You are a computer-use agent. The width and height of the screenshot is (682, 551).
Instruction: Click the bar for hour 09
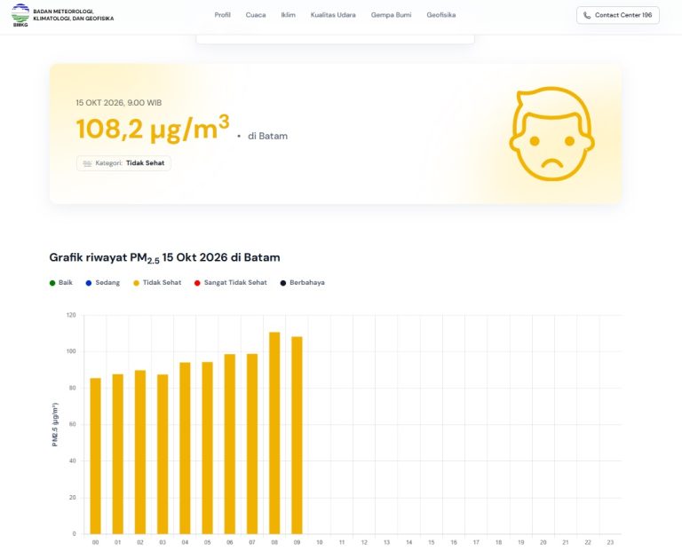pyautogui.click(x=297, y=435)
